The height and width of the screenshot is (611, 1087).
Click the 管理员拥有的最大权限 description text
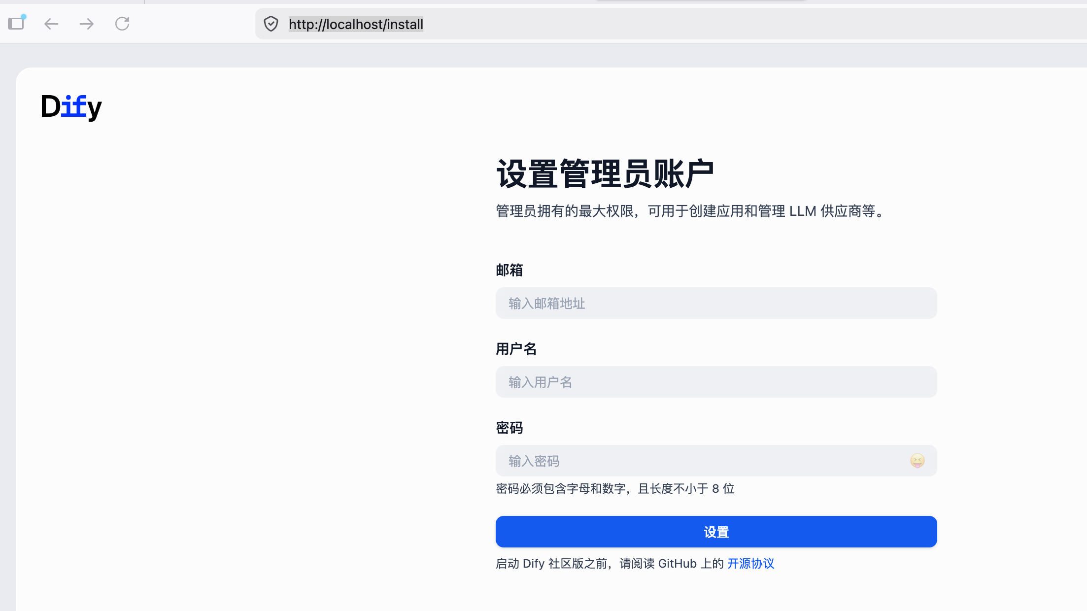tap(691, 211)
